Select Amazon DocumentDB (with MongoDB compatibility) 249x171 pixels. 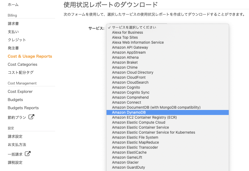tap(167, 107)
